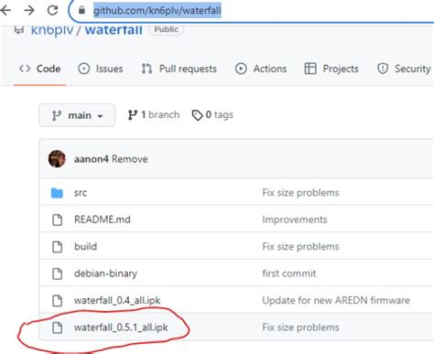Click the browser forward arrow
434x354 pixels.
click(x=29, y=10)
